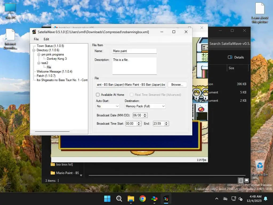
Task: Open the bsx bios lol] folder in Explorer sidebar
Action: pyautogui.click(x=62, y=164)
